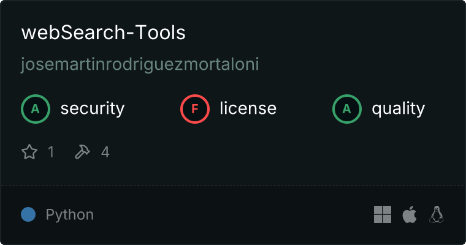
Task: Click the license grade F badge
Action: pyautogui.click(x=195, y=109)
